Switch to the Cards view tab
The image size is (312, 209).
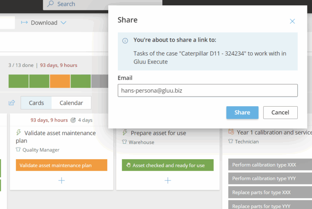click(x=36, y=103)
